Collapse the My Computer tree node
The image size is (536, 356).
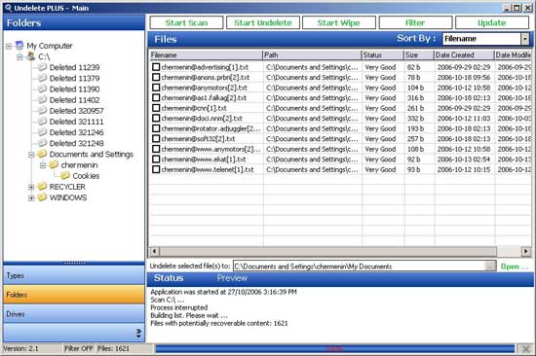click(9, 46)
